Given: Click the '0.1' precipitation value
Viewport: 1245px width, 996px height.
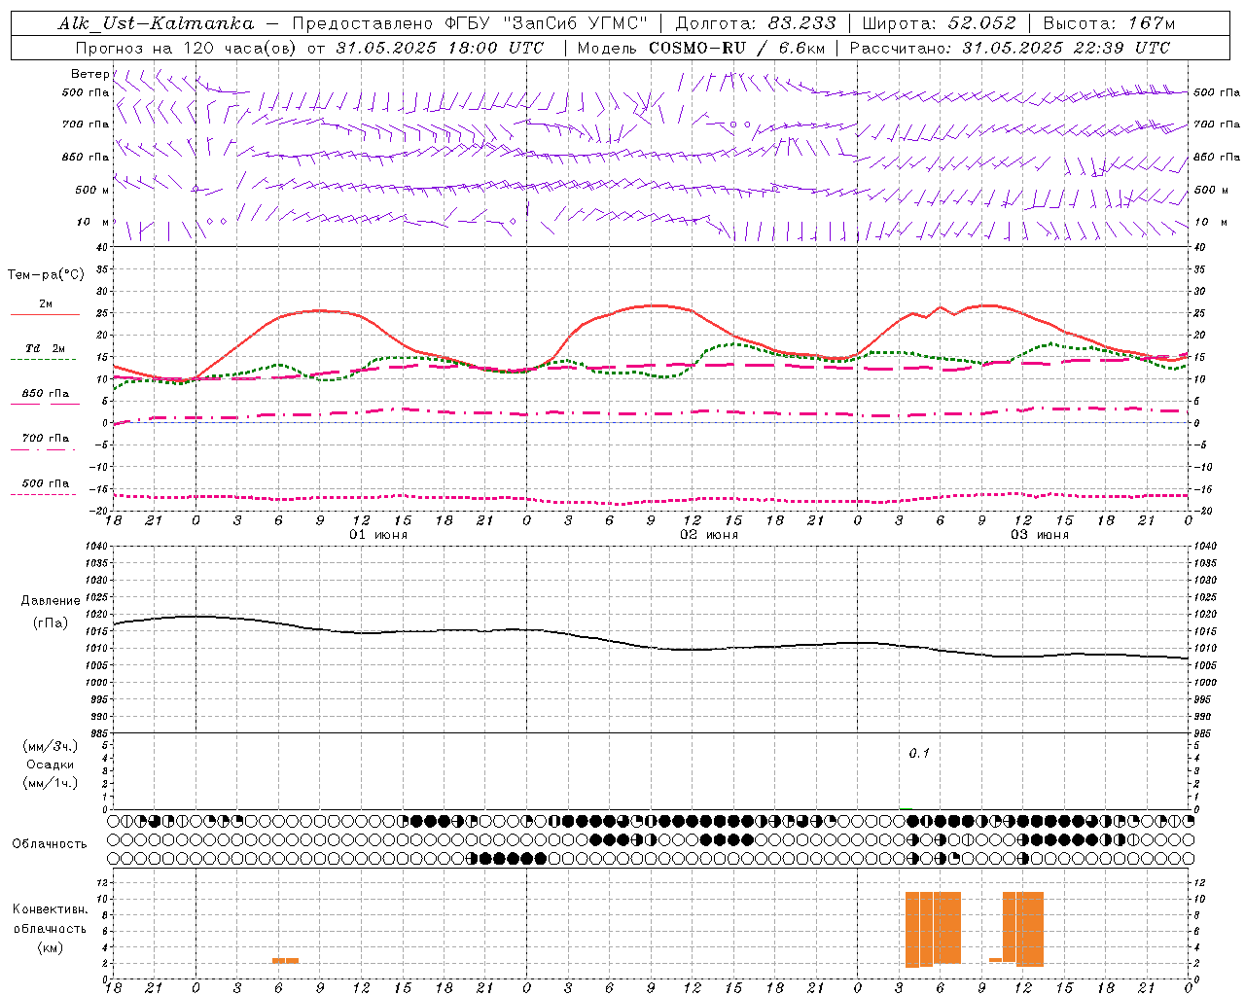Looking at the screenshot, I should [x=919, y=753].
